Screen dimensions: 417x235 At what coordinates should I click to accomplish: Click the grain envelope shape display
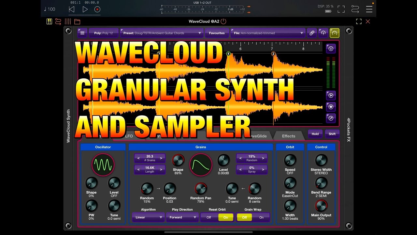[x=201, y=164]
